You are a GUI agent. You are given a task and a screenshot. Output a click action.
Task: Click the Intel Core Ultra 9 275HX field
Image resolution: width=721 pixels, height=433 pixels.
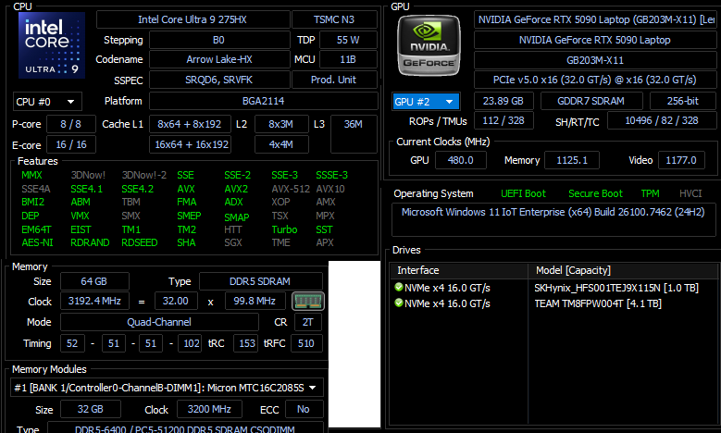click(x=193, y=19)
